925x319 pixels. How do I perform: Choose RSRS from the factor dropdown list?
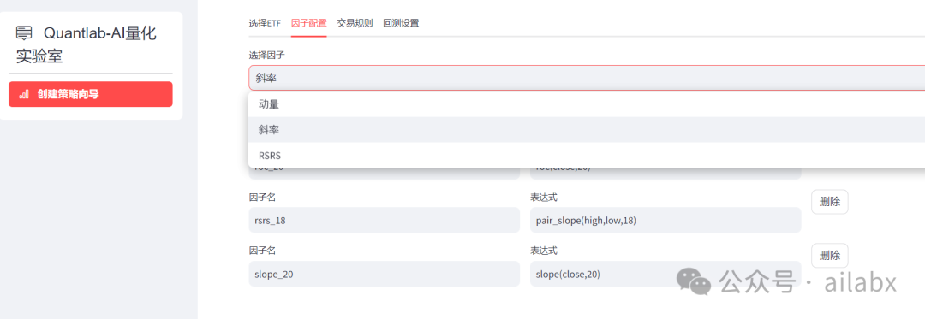click(x=587, y=156)
